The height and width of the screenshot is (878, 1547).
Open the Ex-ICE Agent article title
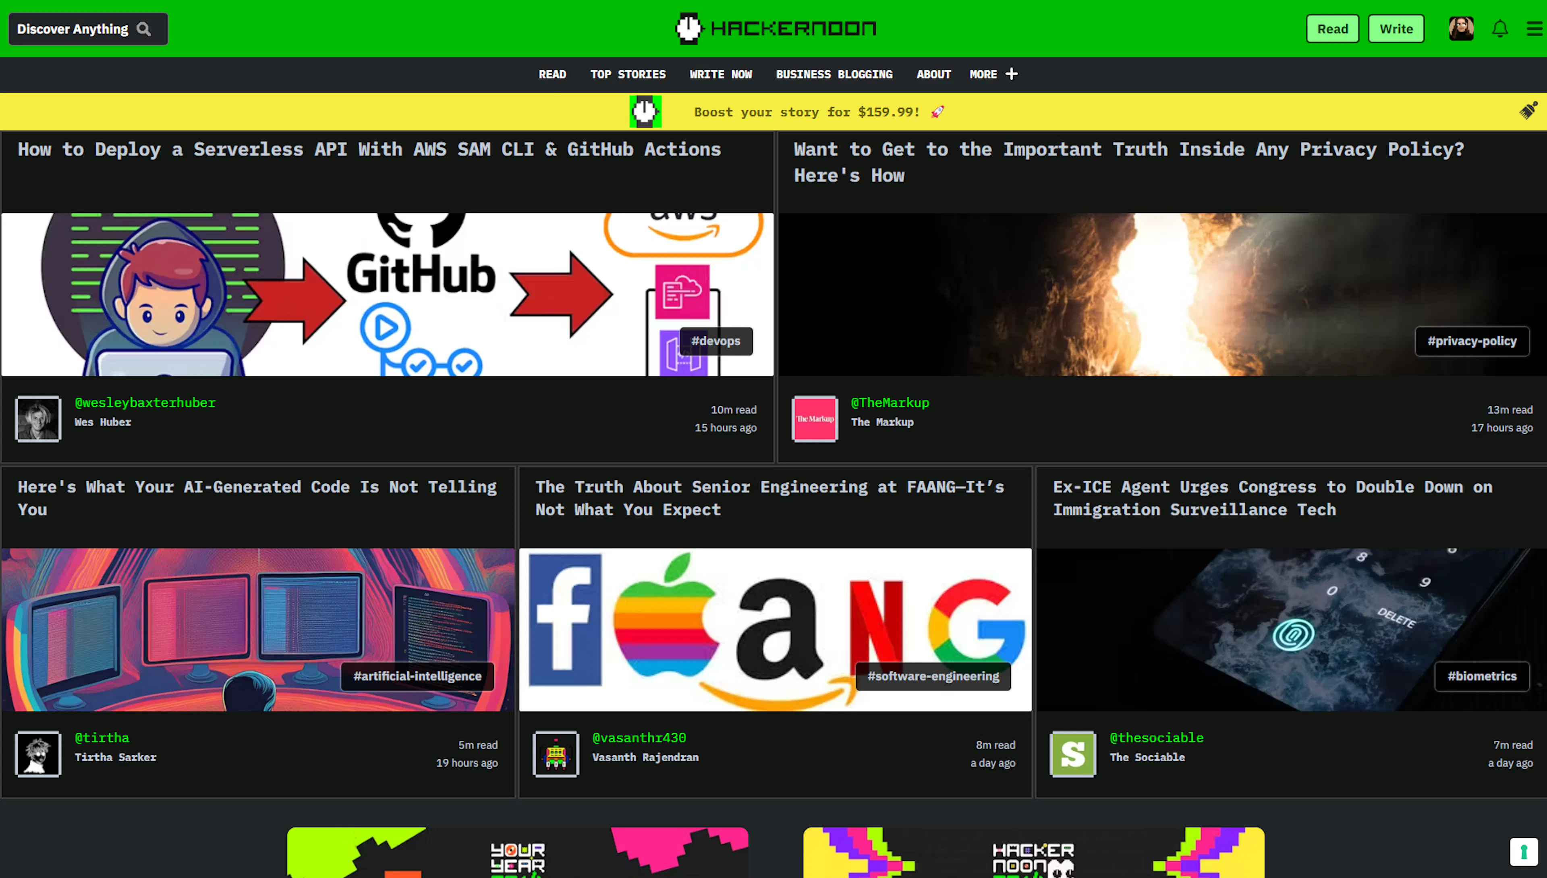click(1273, 498)
